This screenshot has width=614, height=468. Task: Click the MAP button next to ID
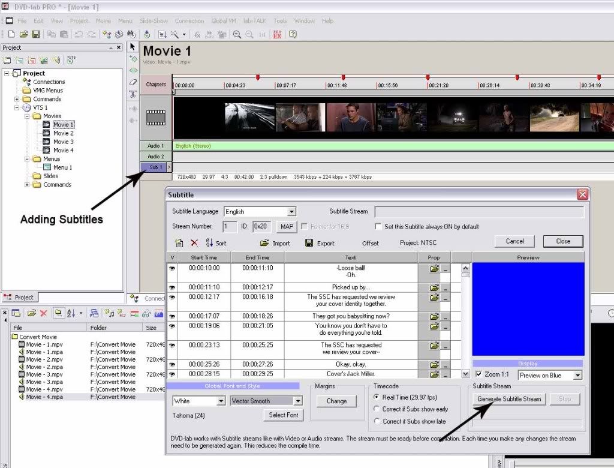coord(287,227)
